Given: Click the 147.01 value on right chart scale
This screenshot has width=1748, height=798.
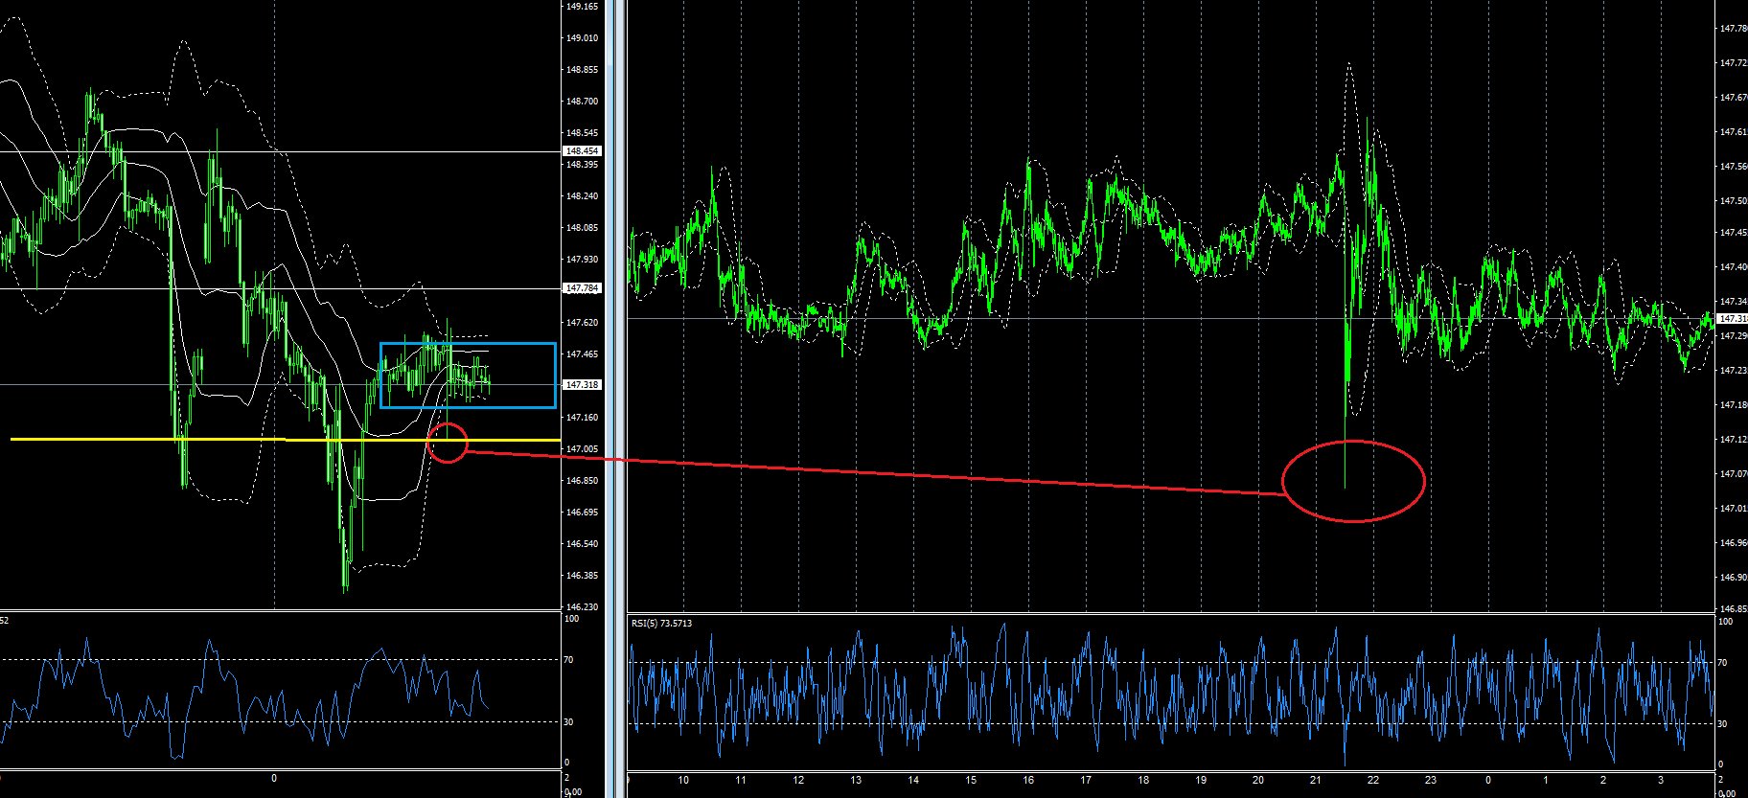Looking at the screenshot, I should pyautogui.click(x=1734, y=509).
